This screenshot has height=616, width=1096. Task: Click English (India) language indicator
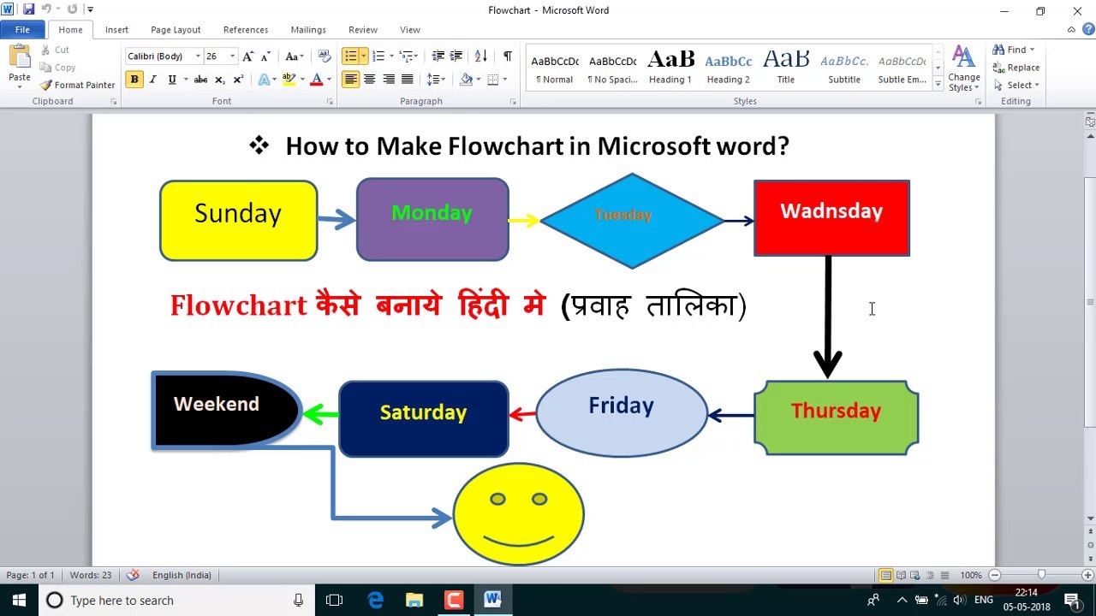pos(182,575)
